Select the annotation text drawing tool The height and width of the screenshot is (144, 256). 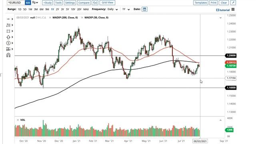(x=8, y=25)
